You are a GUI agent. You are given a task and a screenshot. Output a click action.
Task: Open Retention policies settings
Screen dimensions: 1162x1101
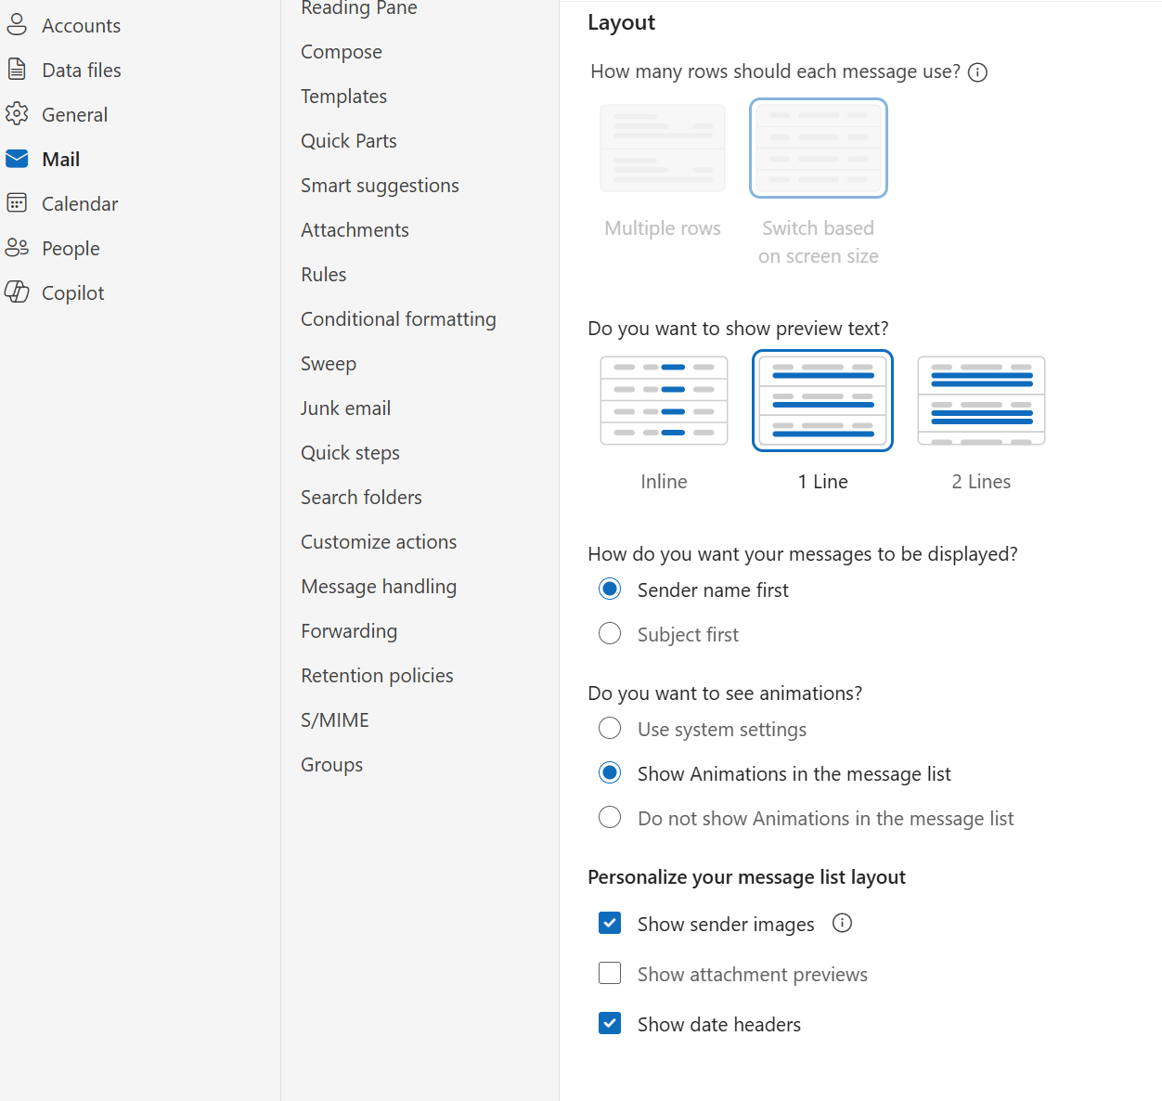(x=377, y=676)
